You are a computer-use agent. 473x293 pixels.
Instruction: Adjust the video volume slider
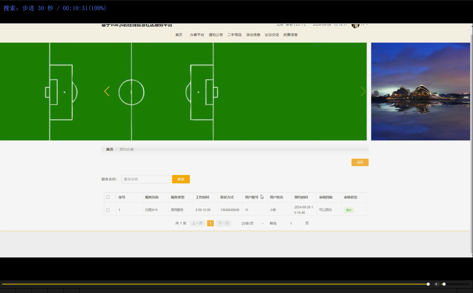click(455, 284)
